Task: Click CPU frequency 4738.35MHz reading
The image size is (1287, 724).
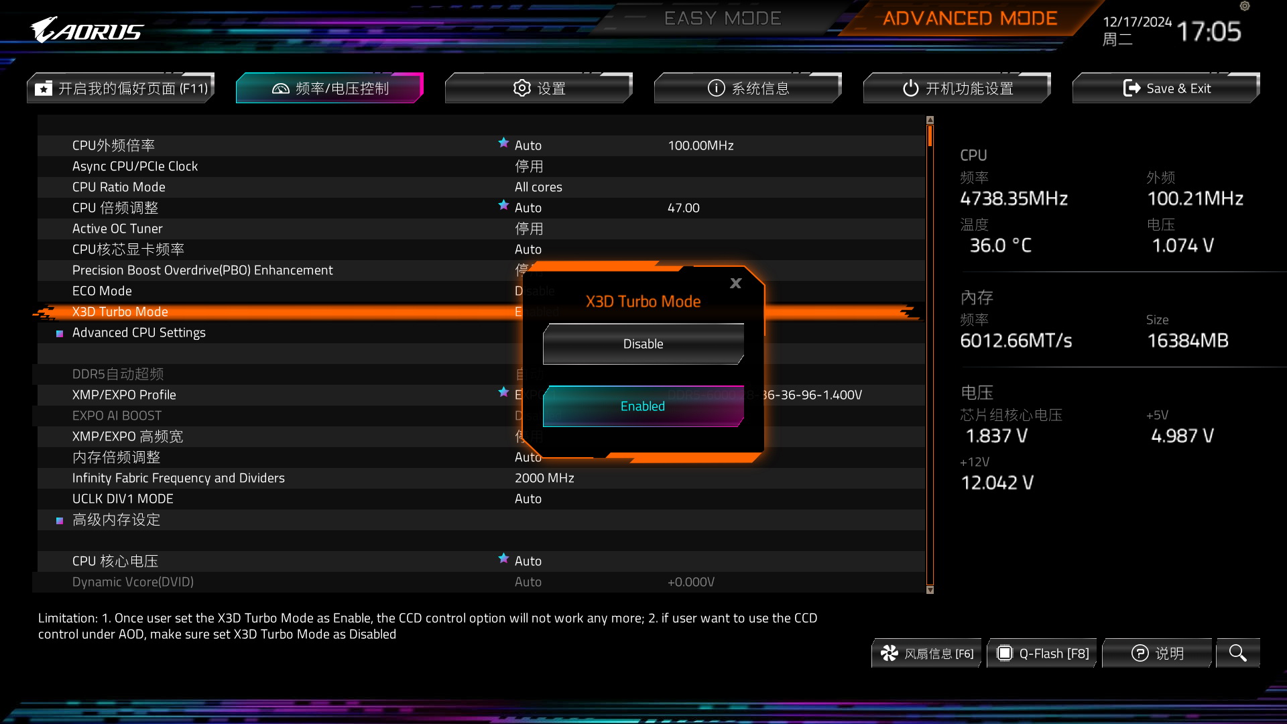Action: pyautogui.click(x=1014, y=198)
